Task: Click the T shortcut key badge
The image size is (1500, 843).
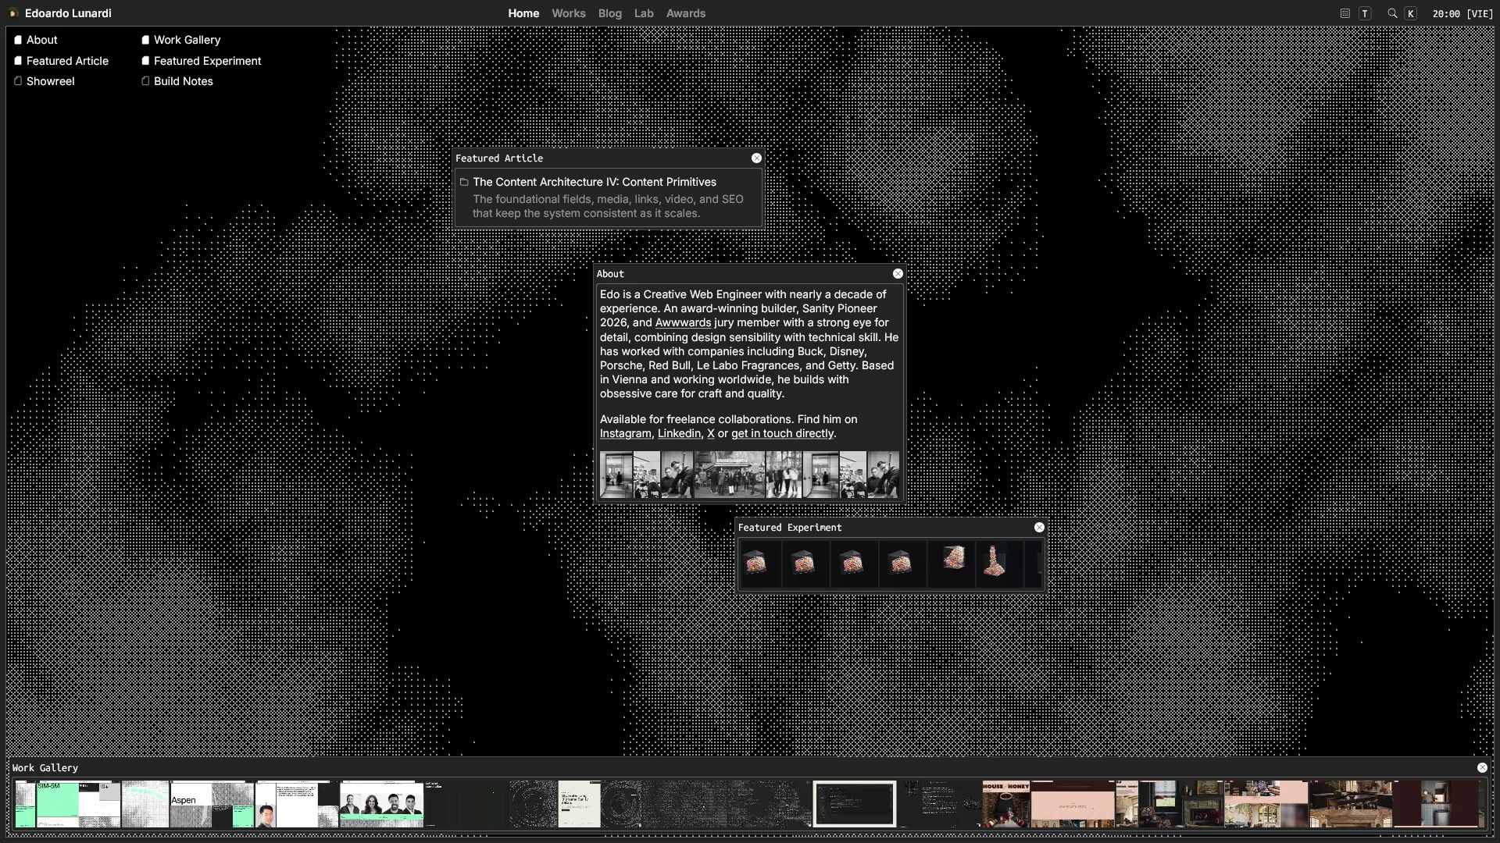Action: tap(1365, 13)
